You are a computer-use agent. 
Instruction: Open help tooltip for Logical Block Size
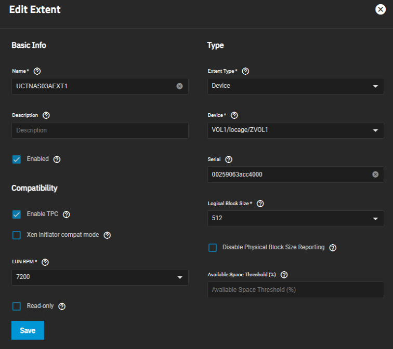click(x=260, y=204)
